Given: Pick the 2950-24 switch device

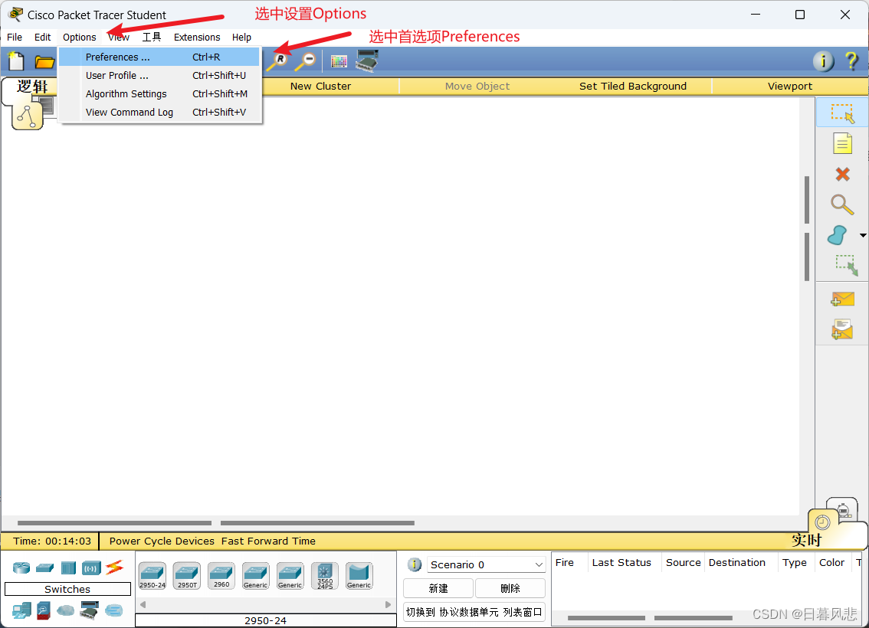Looking at the screenshot, I should pos(152,576).
